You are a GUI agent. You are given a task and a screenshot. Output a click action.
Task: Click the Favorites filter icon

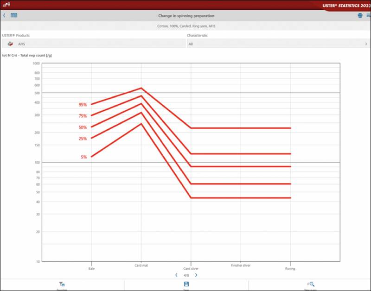point(62,284)
